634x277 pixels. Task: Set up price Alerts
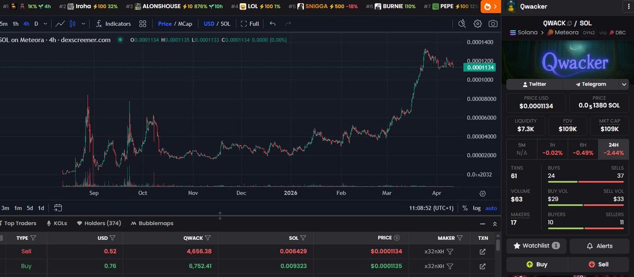tap(599, 246)
